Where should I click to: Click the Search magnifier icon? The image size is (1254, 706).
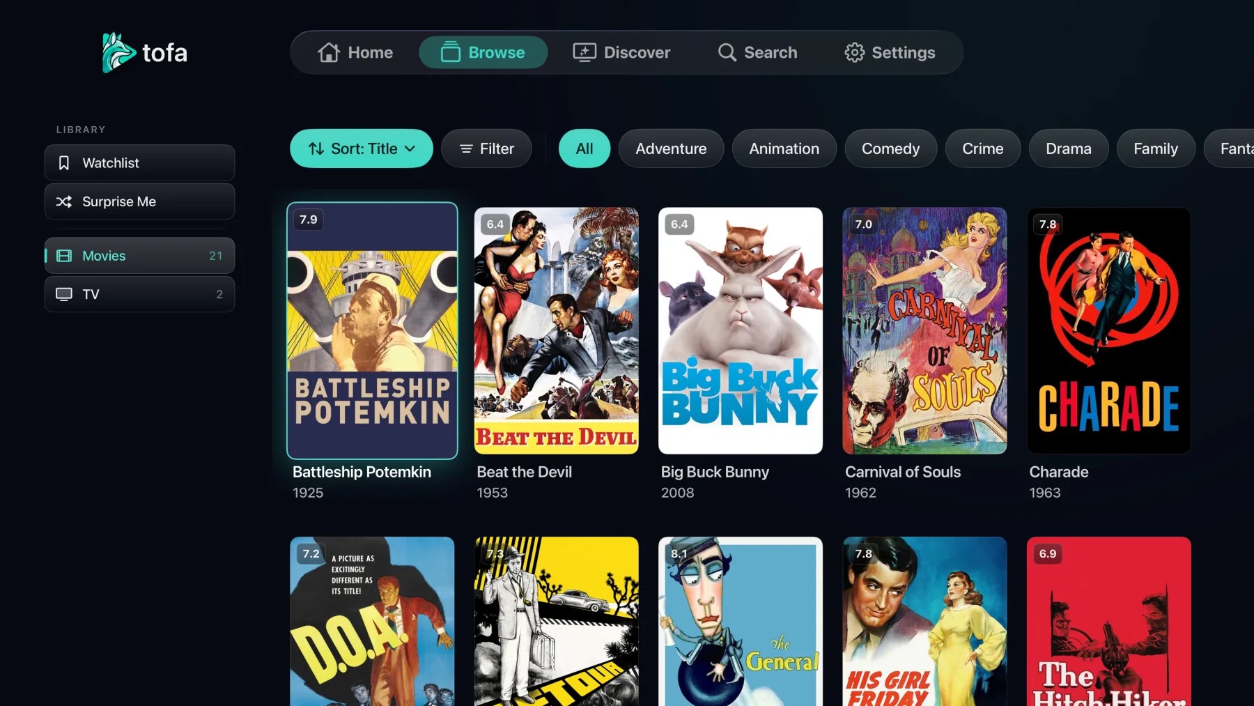click(x=727, y=52)
